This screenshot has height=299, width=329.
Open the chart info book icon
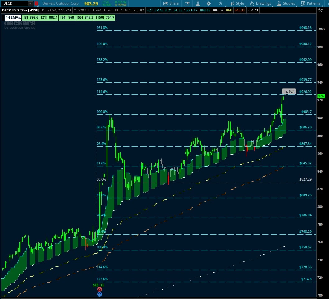click(187, 3)
